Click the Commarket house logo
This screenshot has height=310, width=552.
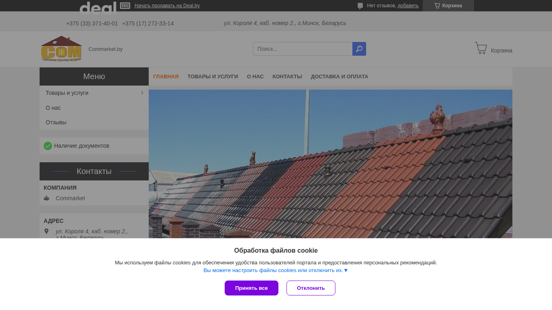click(x=61, y=49)
